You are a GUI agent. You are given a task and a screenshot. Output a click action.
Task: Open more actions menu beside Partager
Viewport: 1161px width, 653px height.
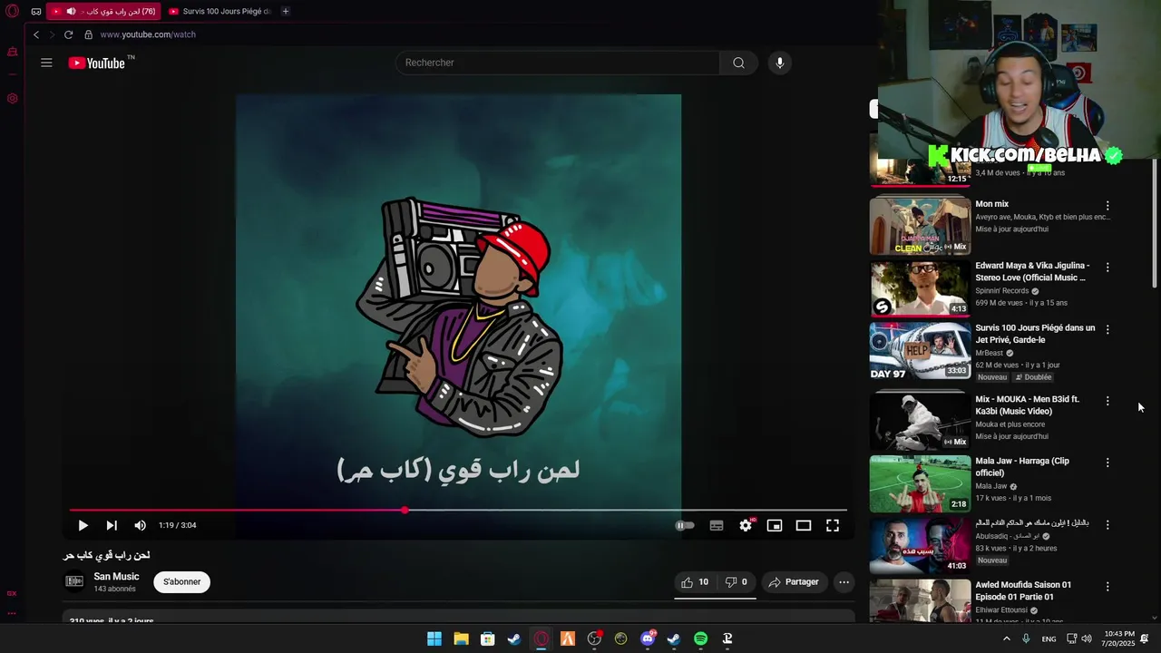[844, 582]
